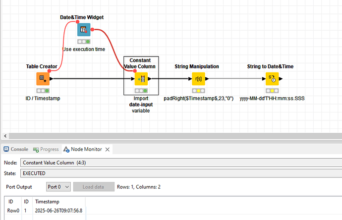Viewport: 342px width, 220px height.
Task: Click Constant Value Column red variable input port
Action: coord(135,71)
